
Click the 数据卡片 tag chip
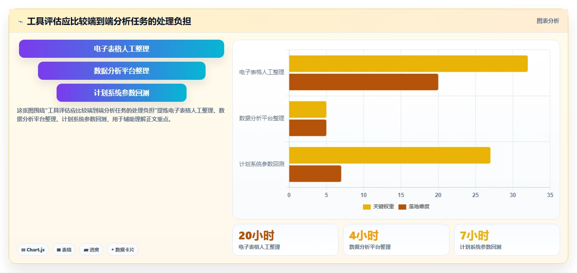[123, 250]
